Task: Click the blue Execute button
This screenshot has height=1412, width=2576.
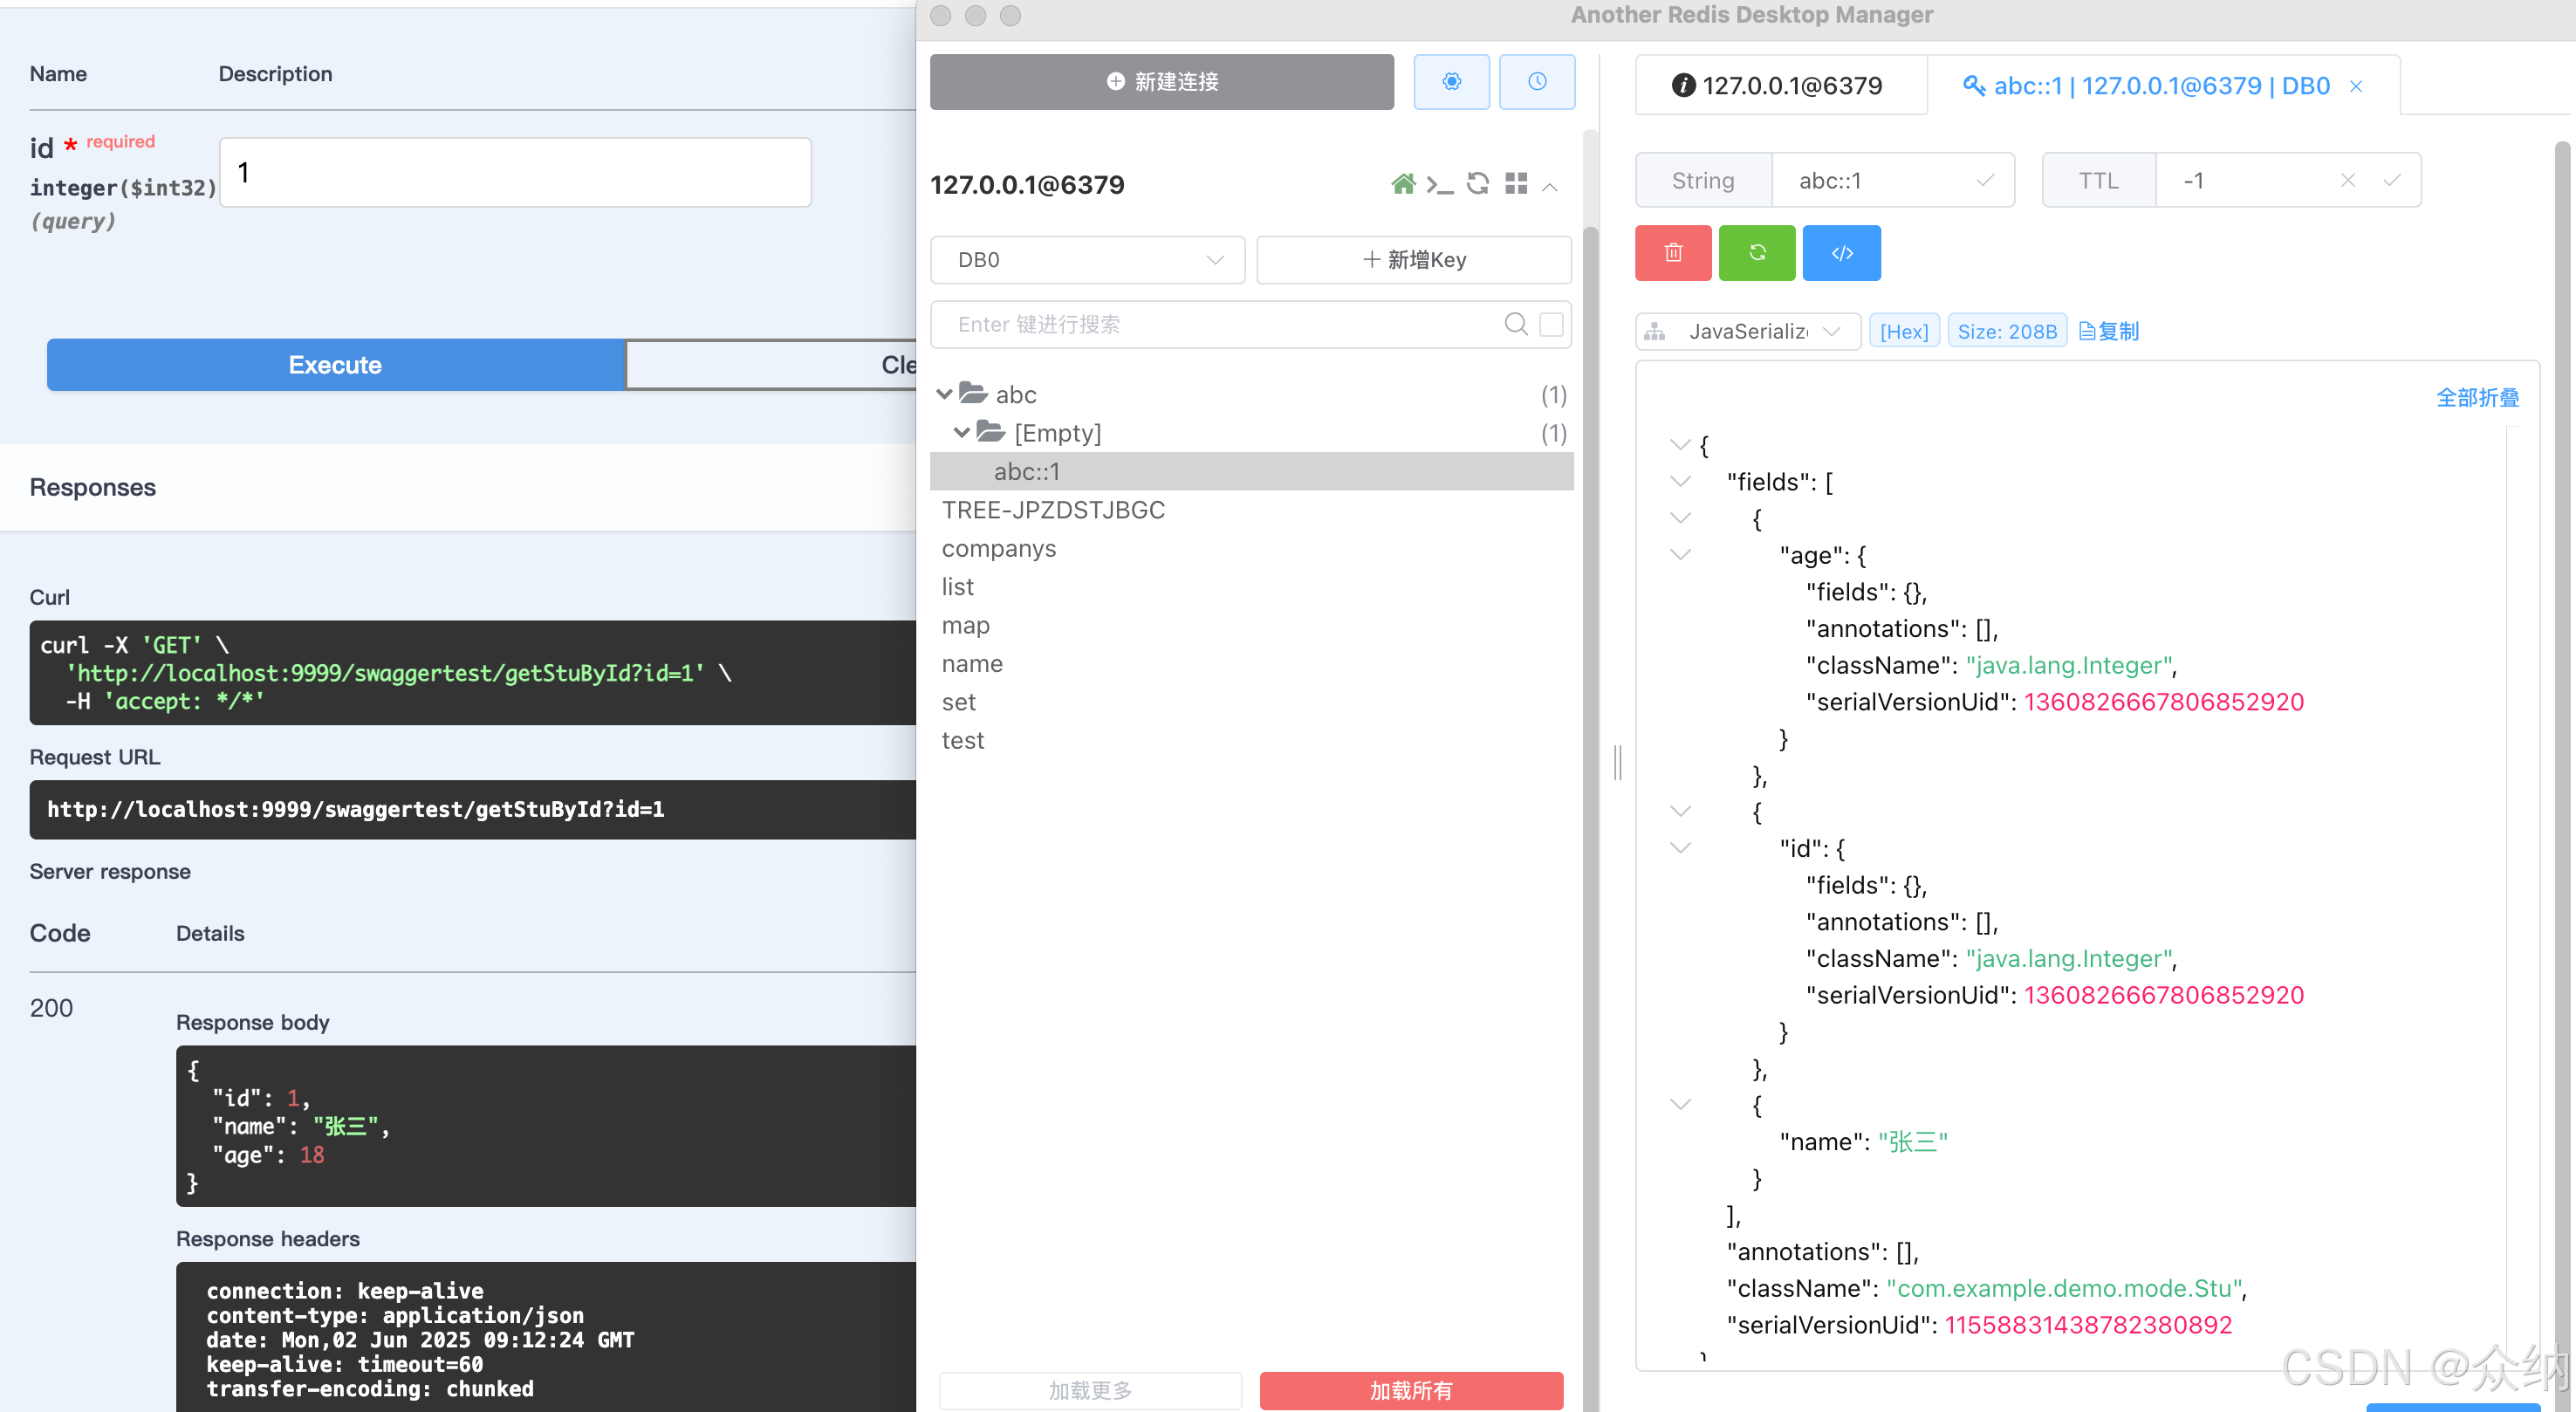Action: click(x=335, y=365)
